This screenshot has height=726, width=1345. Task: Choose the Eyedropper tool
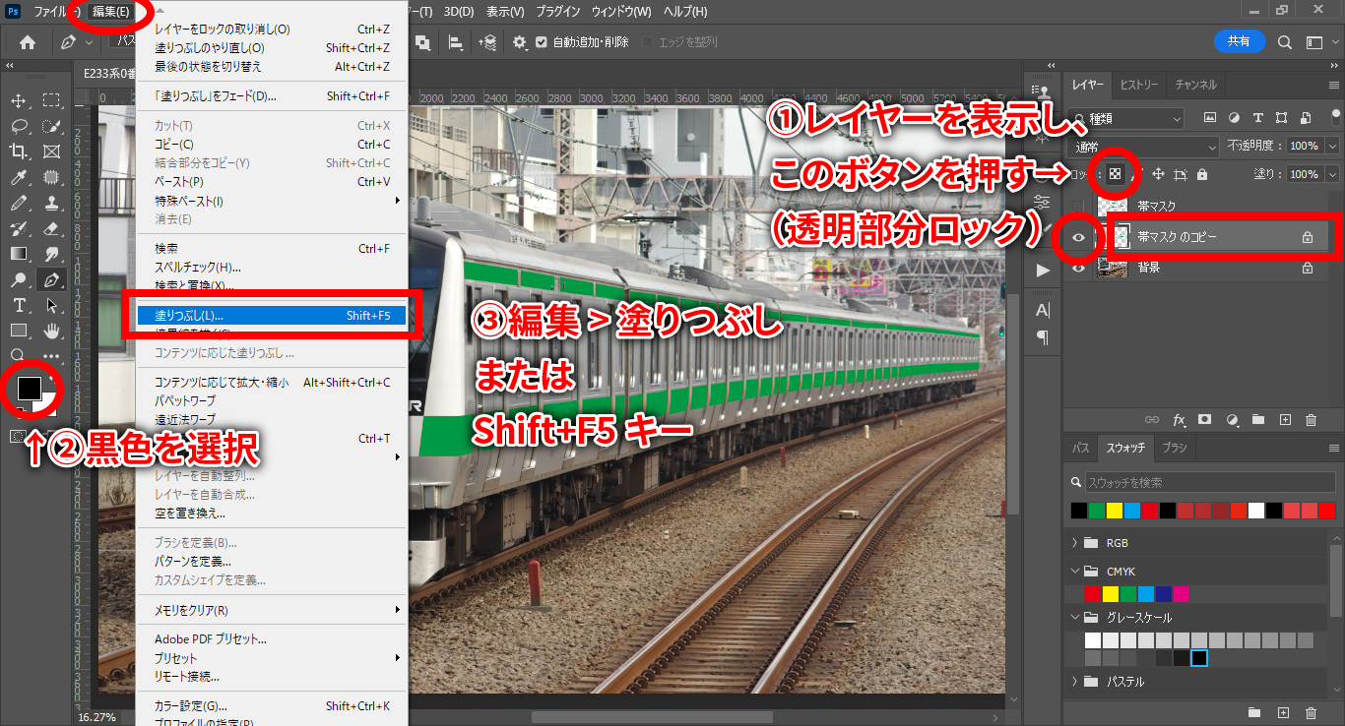point(19,177)
